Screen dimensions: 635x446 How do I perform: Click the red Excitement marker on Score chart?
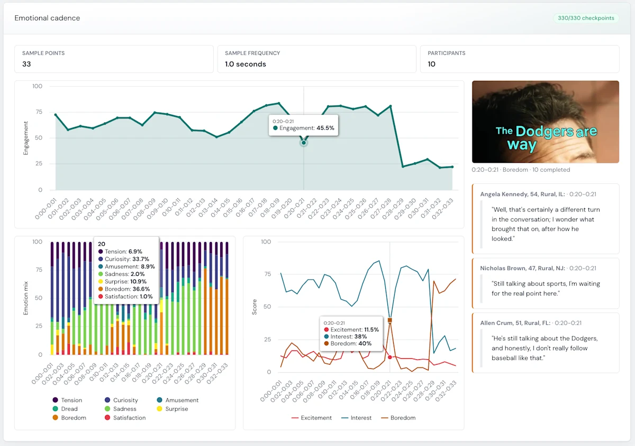point(390,357)
